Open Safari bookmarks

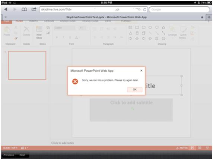(24, 9)
